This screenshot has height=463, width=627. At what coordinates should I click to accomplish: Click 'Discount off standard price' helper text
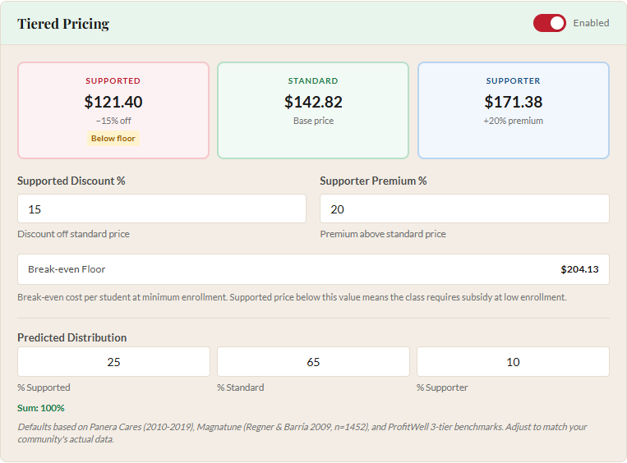(74, 234)
